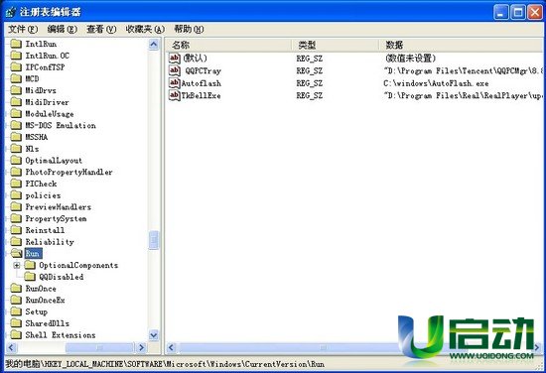
Task: Select the QQDisabled folder icon
Action: point(30,277)
